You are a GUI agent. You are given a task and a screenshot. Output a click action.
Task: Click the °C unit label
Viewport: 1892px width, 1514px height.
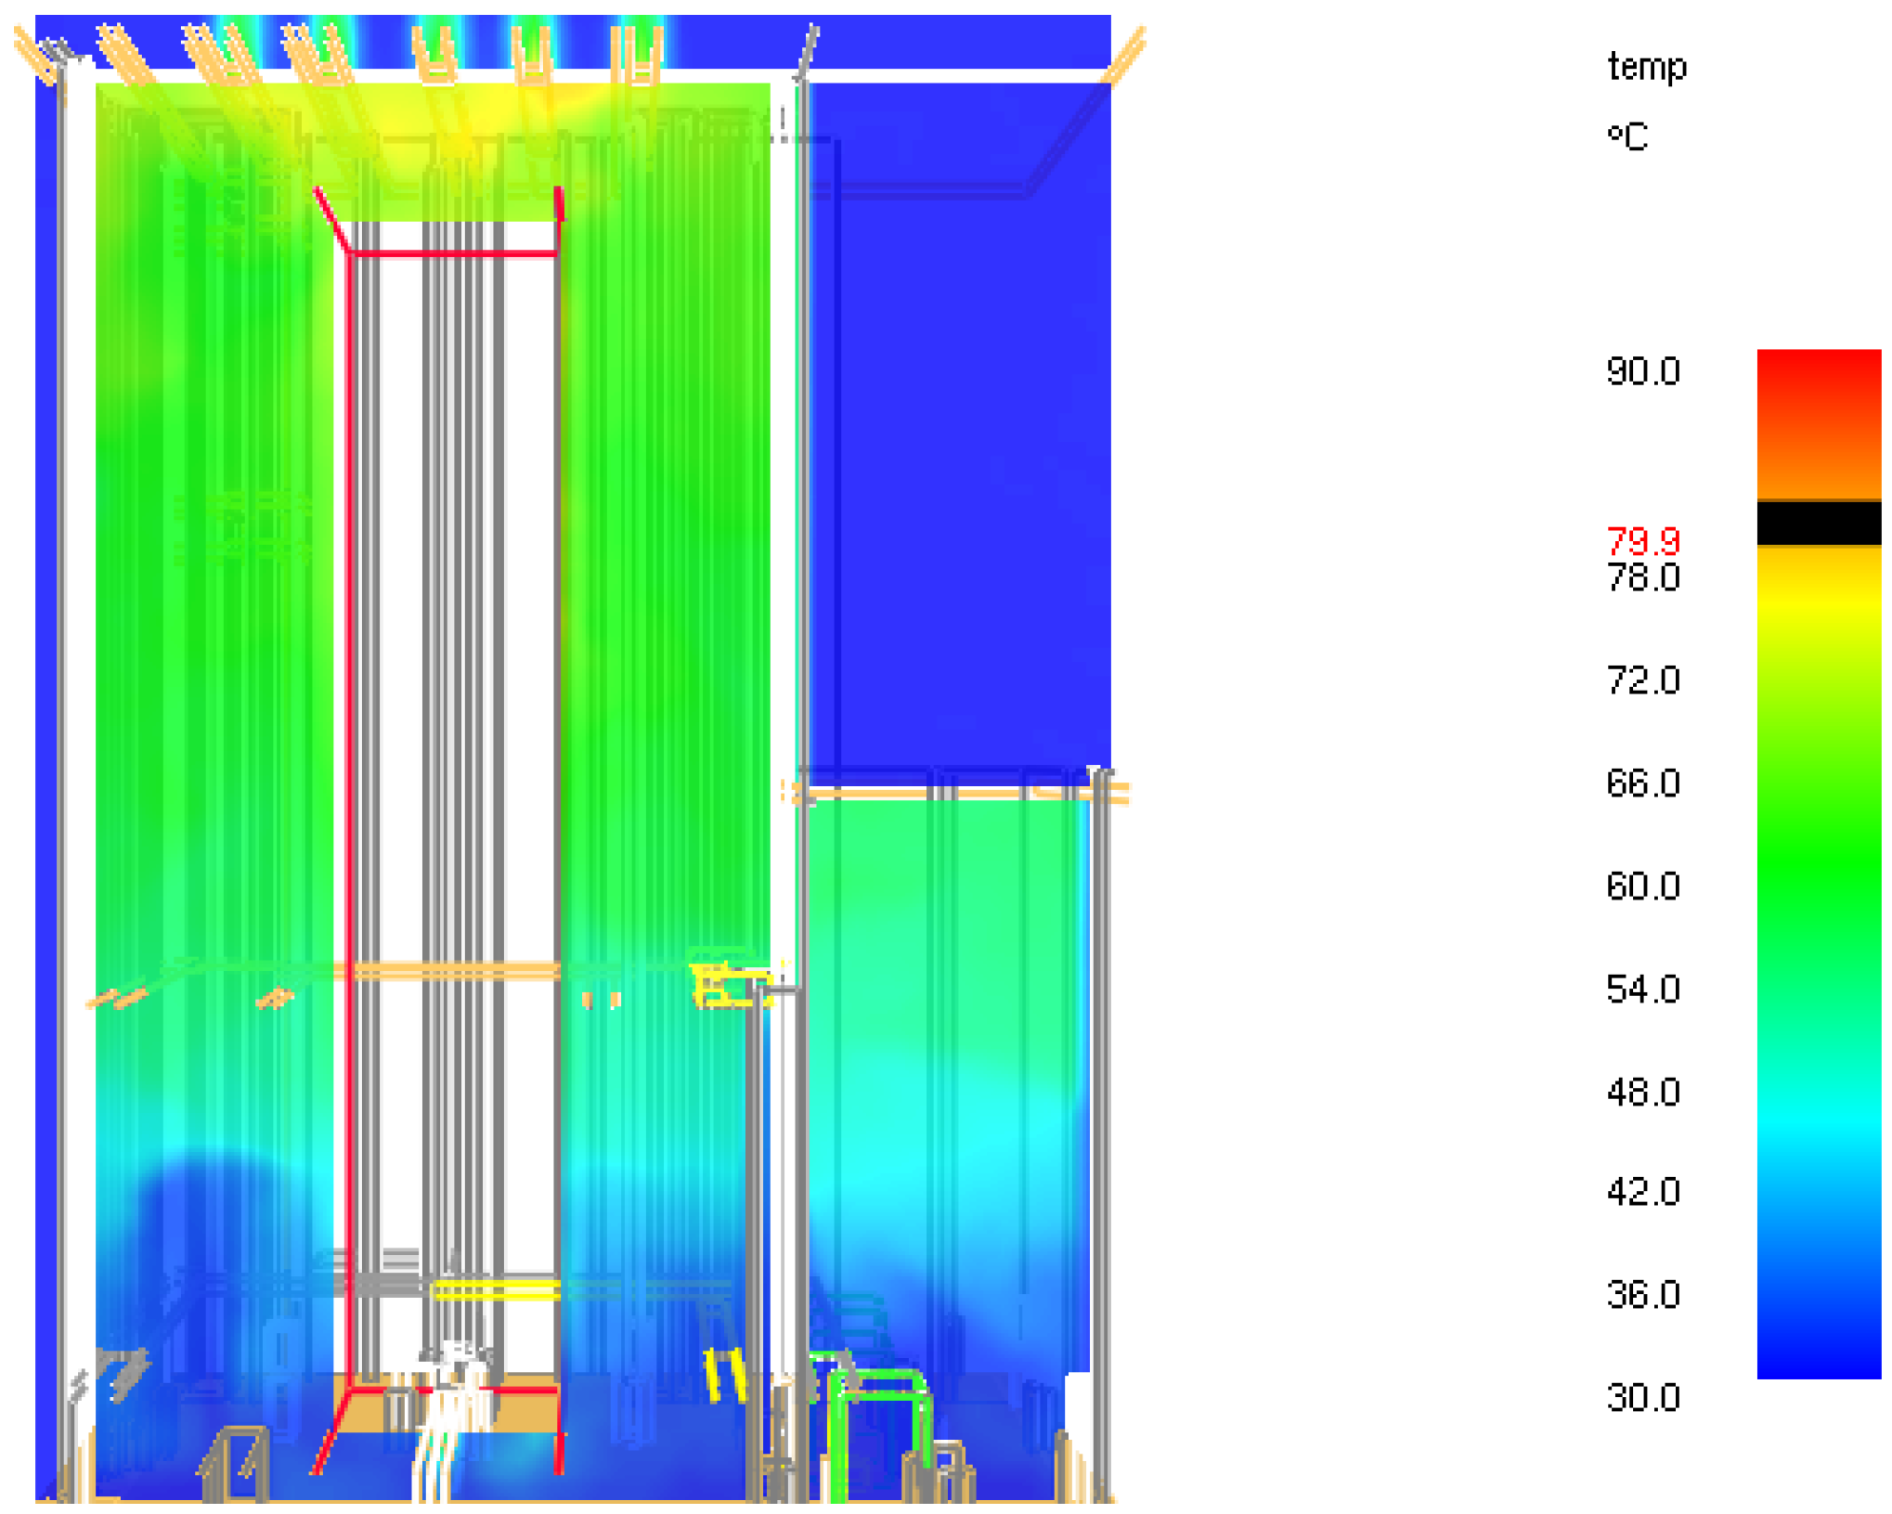[1626, 136]
